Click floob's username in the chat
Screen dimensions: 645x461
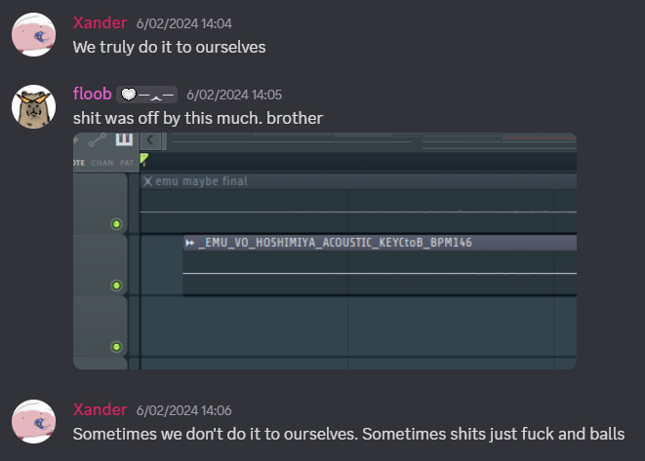(x=92, y=95)
